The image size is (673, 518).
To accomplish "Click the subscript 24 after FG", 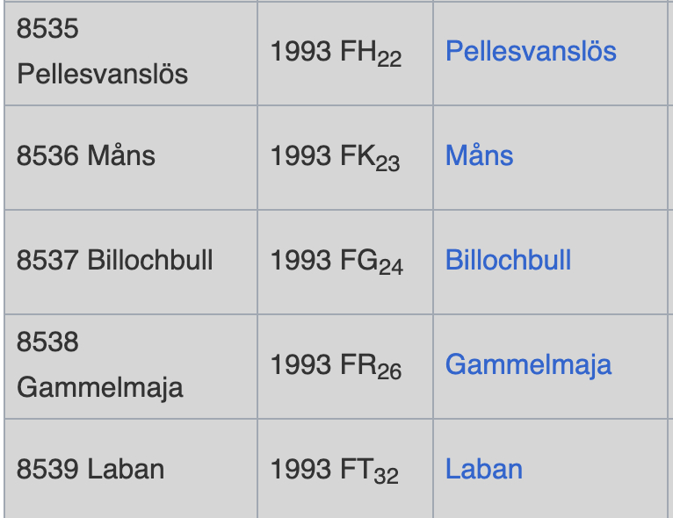I will [391, 268].
